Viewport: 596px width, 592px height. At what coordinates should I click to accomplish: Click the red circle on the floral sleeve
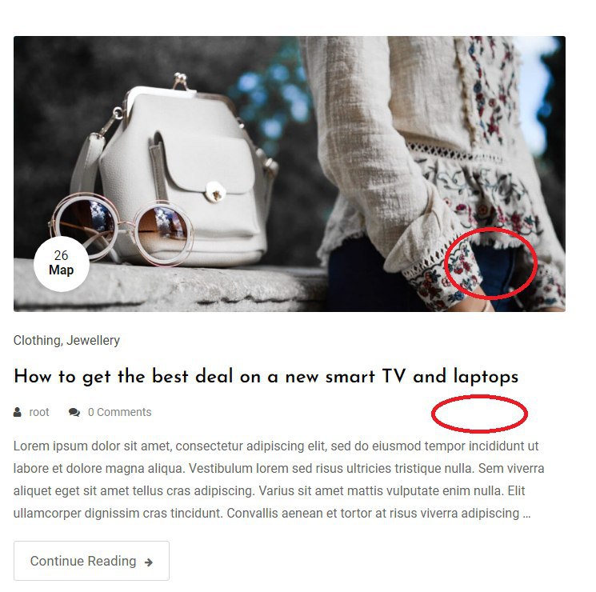tap(491, 263)
